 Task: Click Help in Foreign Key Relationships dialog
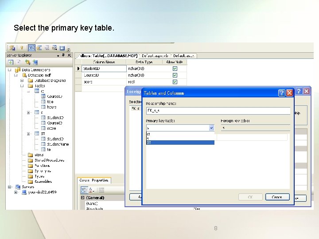(x=299, y=91)
